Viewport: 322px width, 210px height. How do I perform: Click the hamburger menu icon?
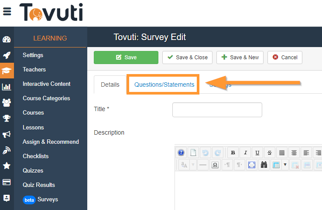coord(7,12)
